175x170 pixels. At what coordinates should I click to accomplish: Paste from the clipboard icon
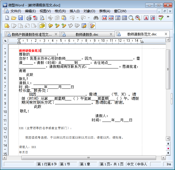point(64,18)
